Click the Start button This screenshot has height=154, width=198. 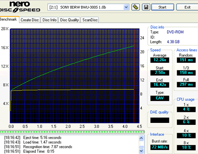(162, 7)
